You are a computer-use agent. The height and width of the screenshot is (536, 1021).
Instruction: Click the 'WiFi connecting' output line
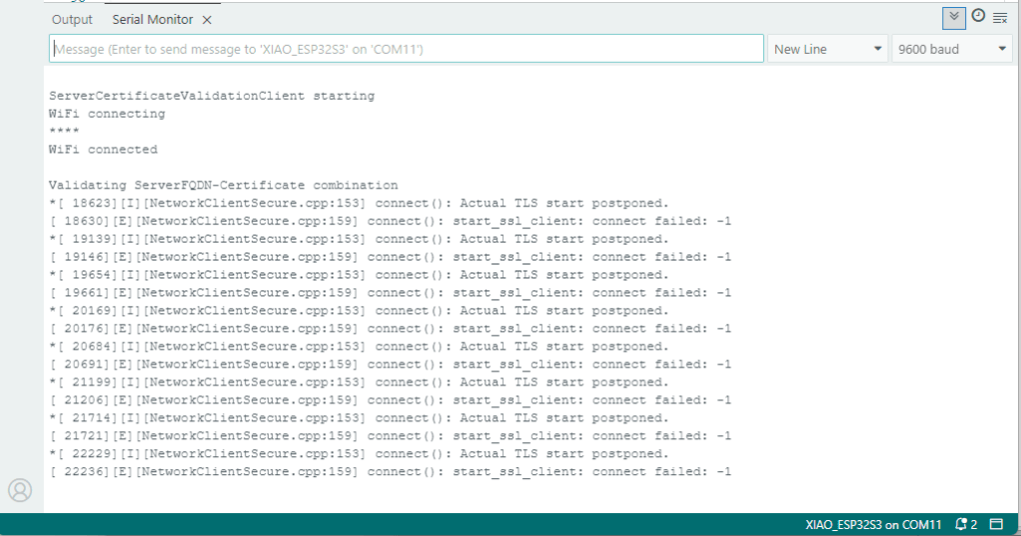[x=107, y=114]
